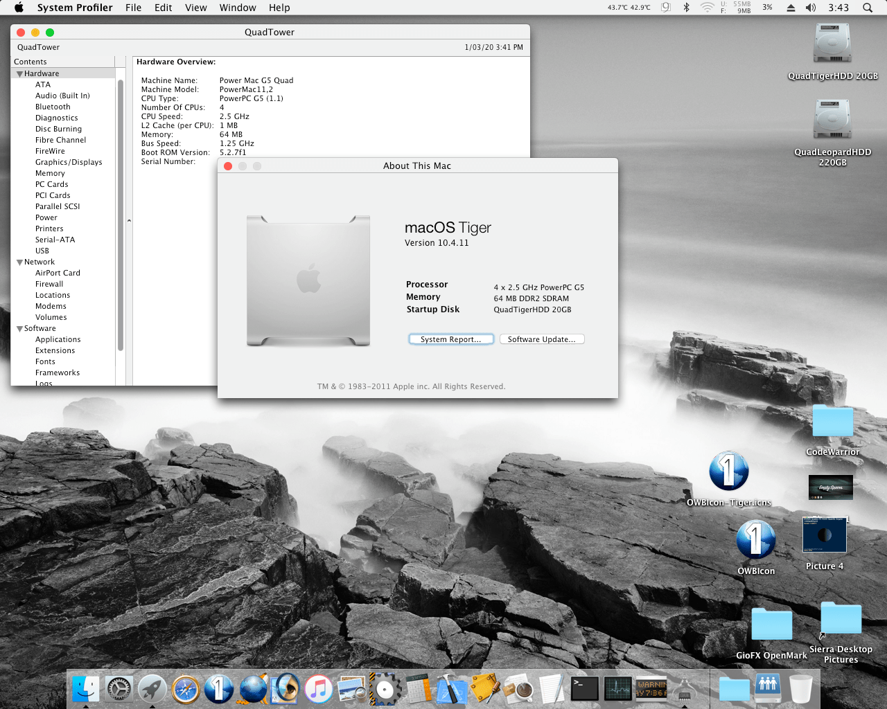Select OWBIcon file on desktop
The image size is (887, 709).
pos(756,539)
